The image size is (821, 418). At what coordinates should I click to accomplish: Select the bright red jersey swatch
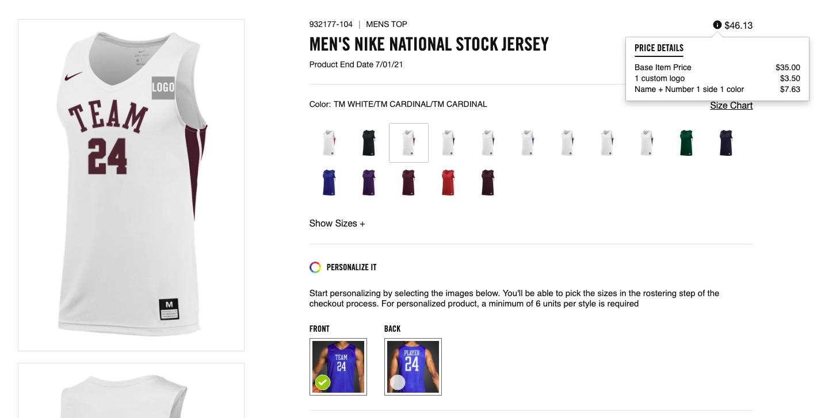(448, 182)
